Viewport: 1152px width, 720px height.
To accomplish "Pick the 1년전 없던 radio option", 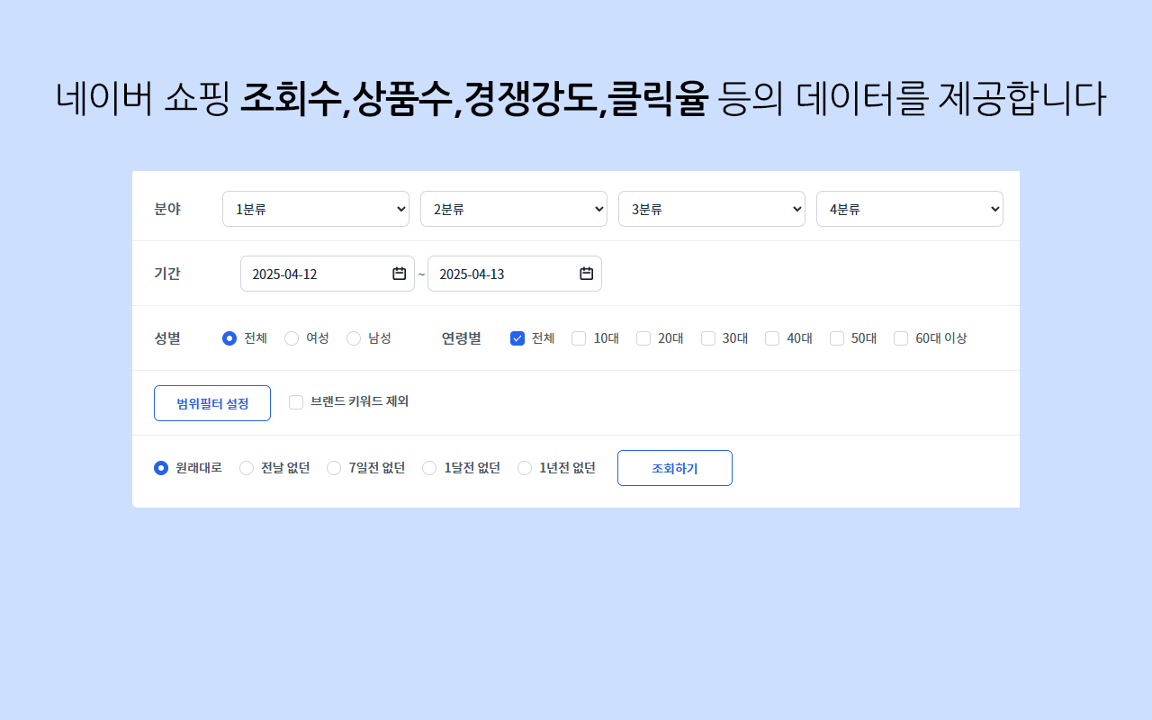I will (525, 468).
